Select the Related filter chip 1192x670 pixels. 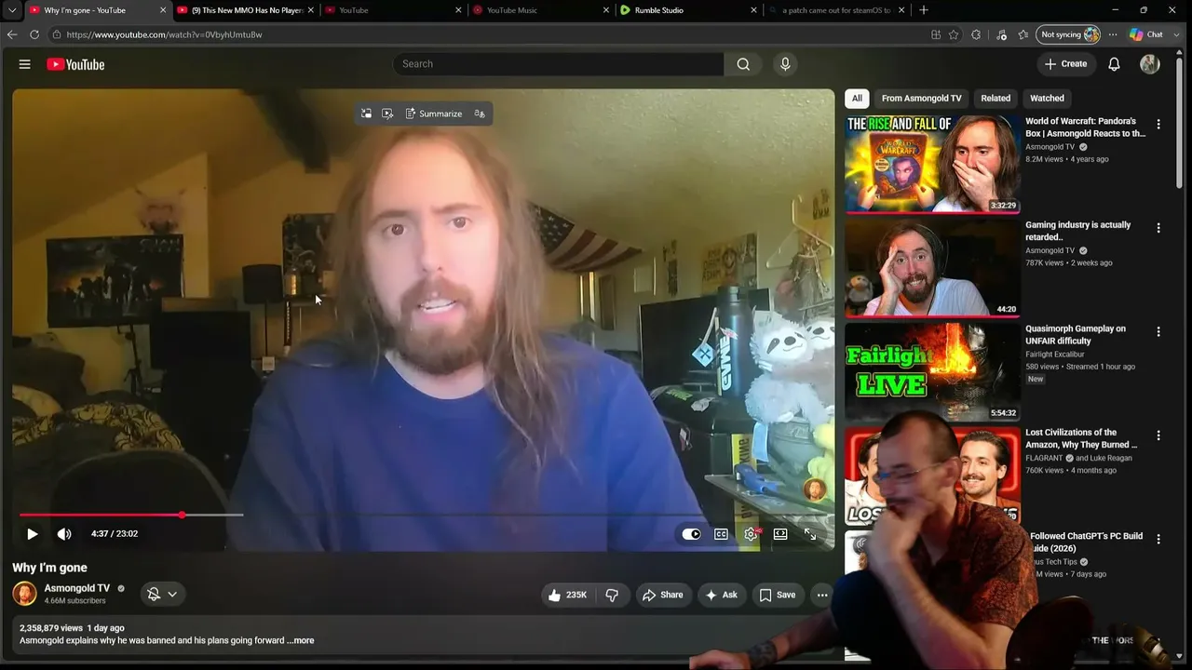pyautogui.click(x=996, y=98)
